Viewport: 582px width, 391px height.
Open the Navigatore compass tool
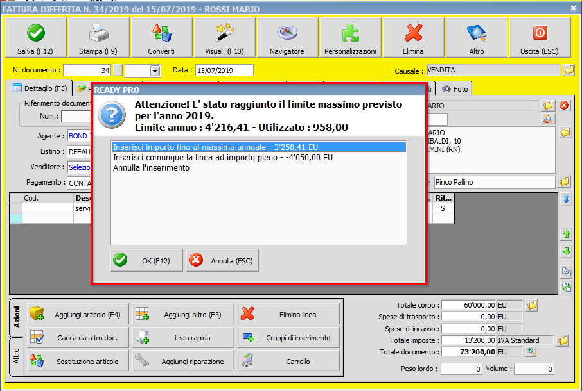click(287, 37)
